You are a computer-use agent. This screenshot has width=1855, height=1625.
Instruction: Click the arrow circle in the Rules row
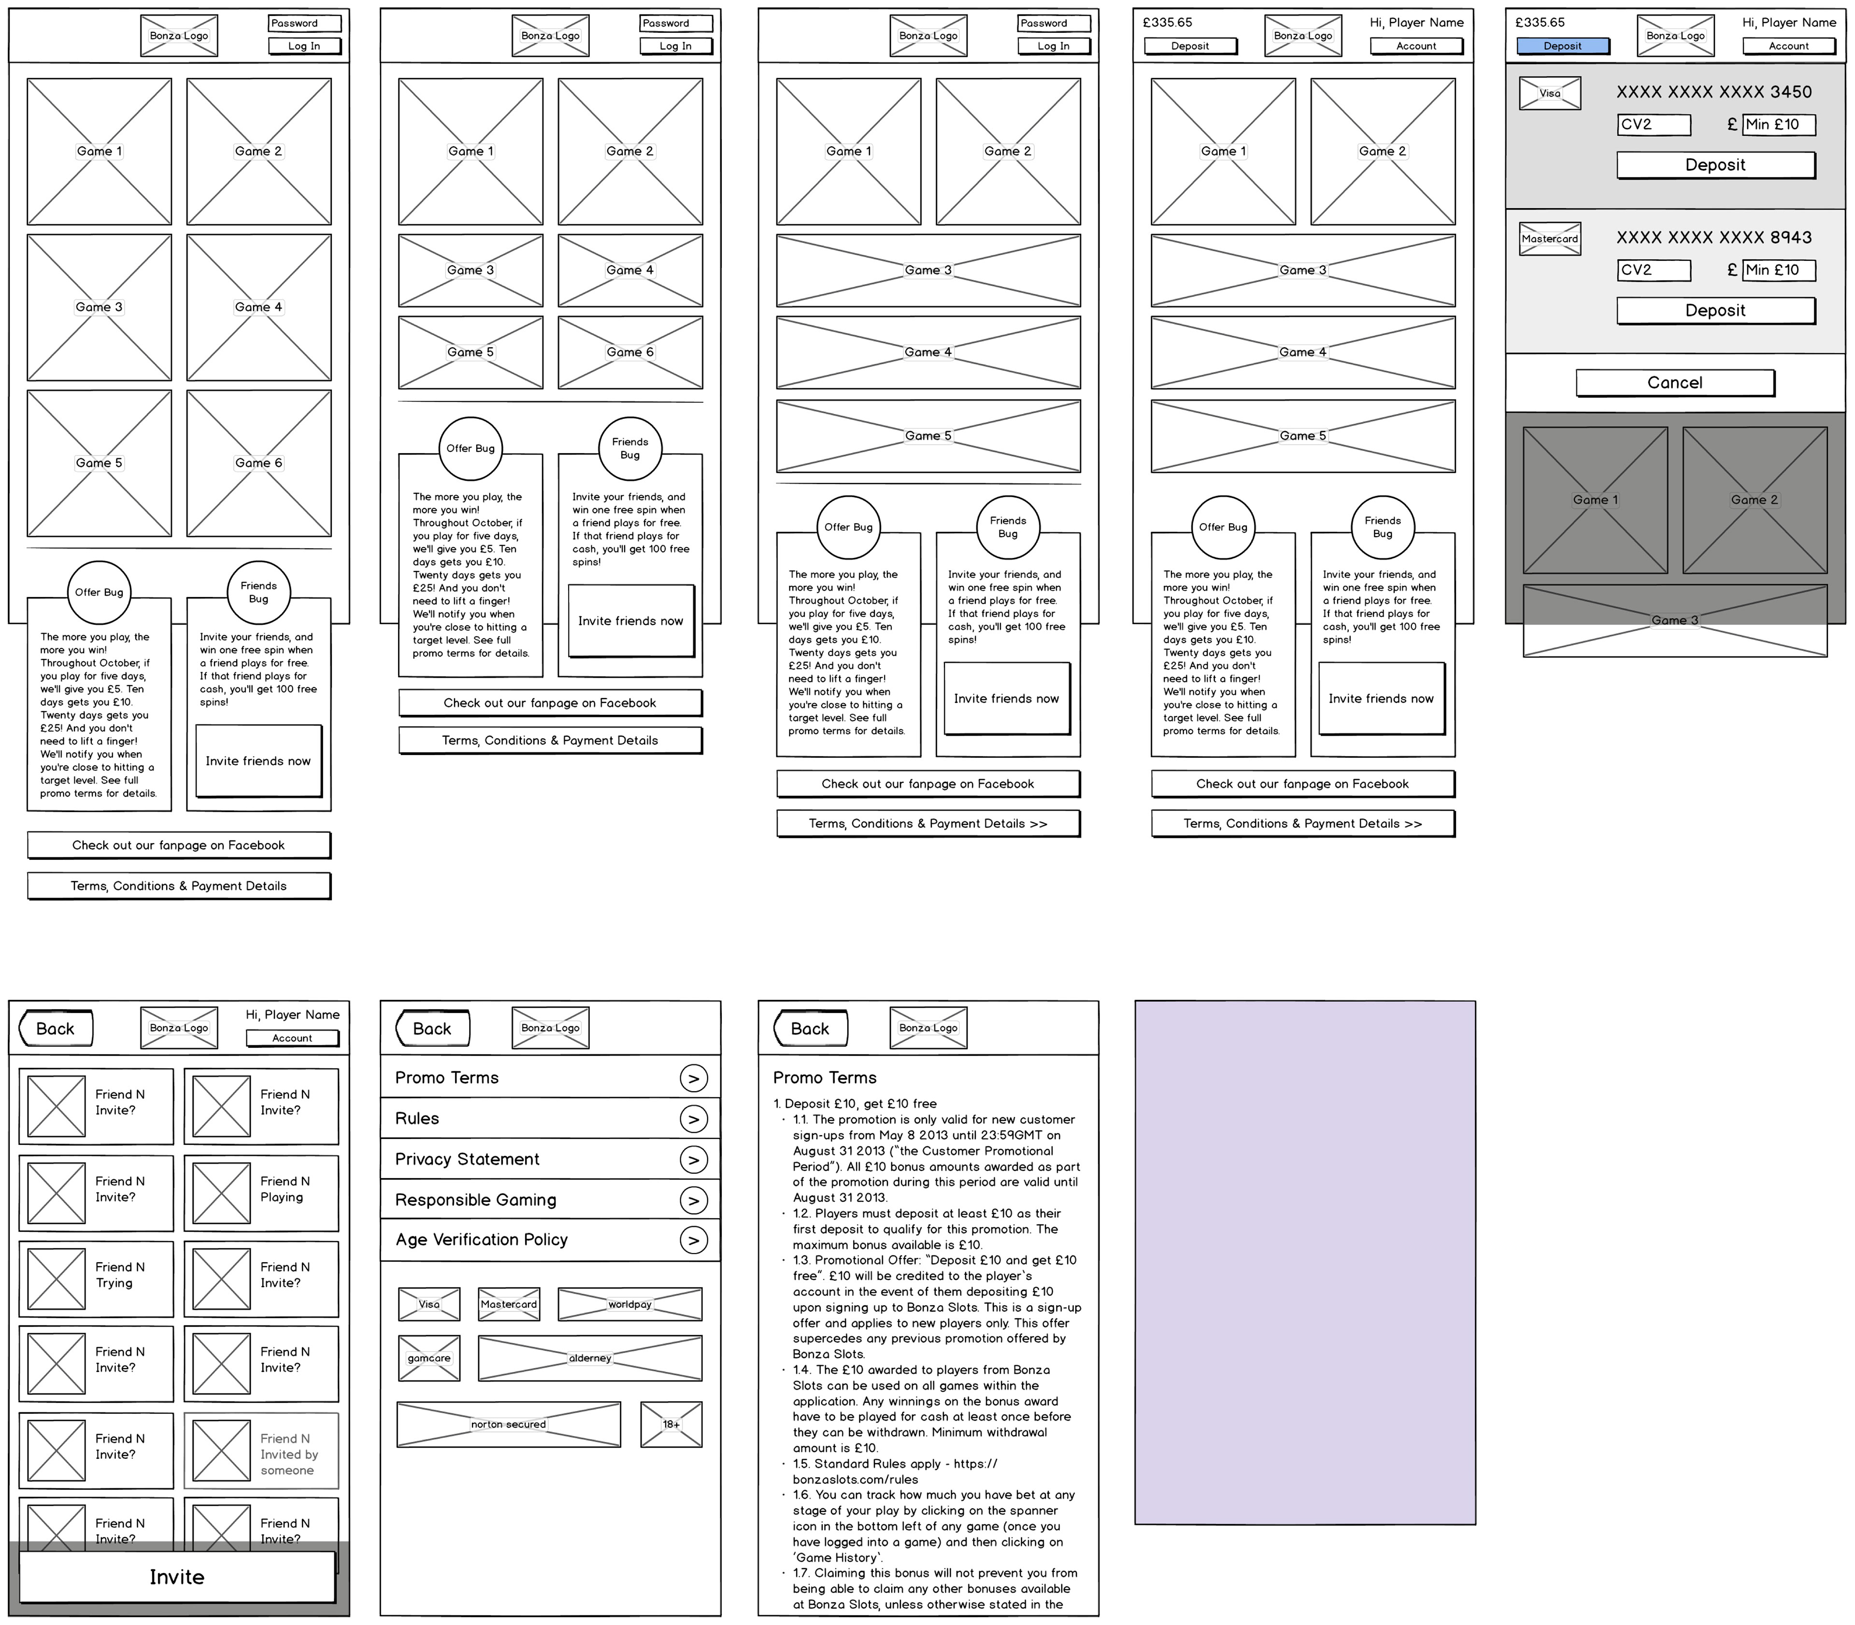click(694, 1119)
